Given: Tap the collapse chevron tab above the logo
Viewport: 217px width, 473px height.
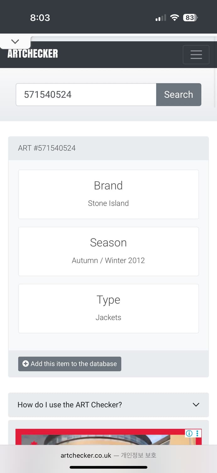Looking at the screenshot, I should (15, 42).
